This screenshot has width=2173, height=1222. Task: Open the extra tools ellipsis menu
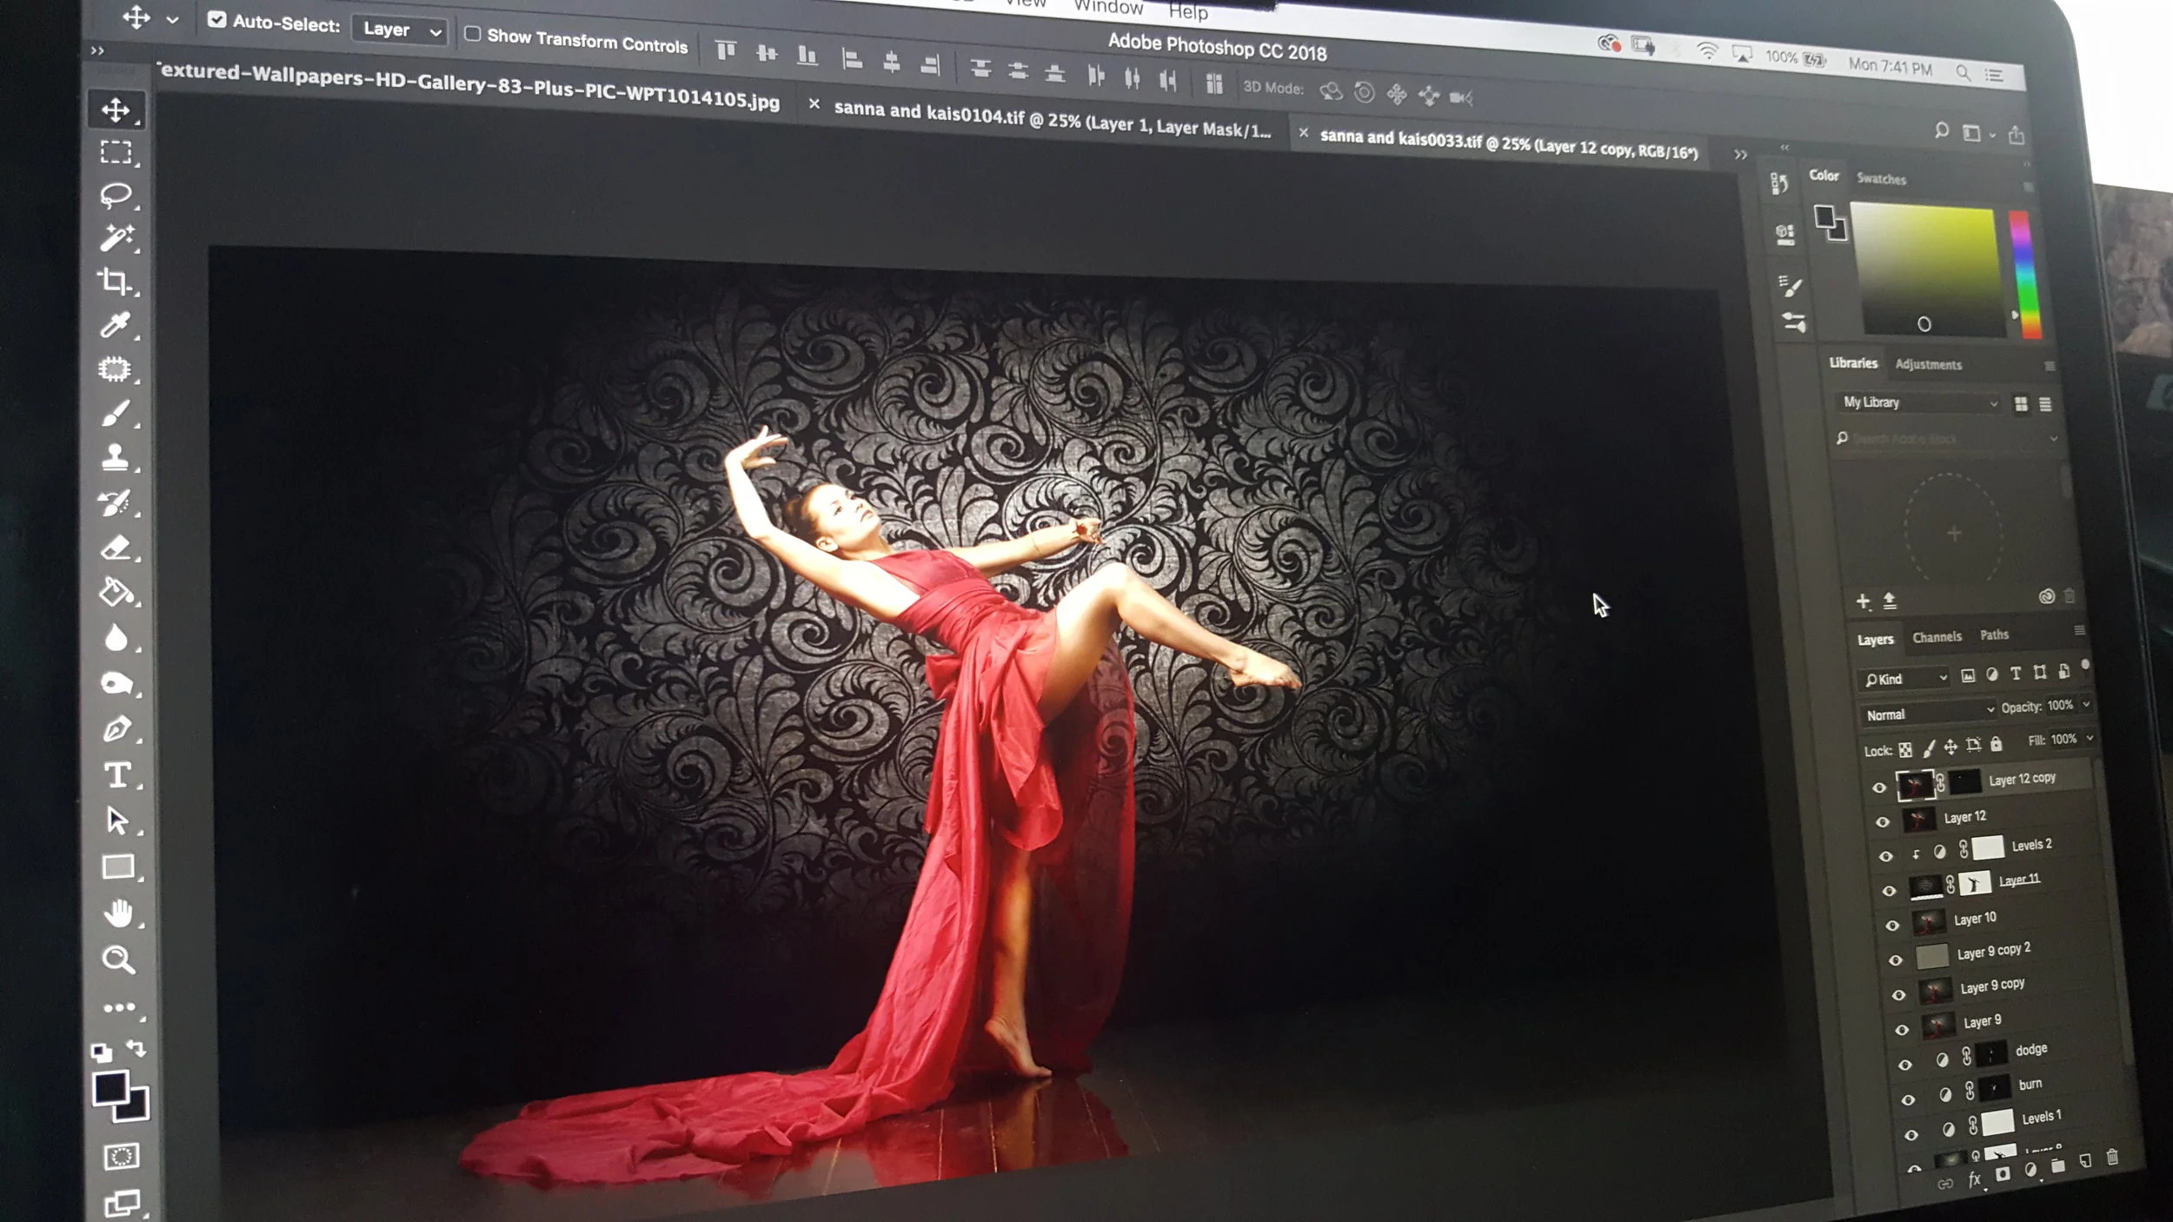119,1008
